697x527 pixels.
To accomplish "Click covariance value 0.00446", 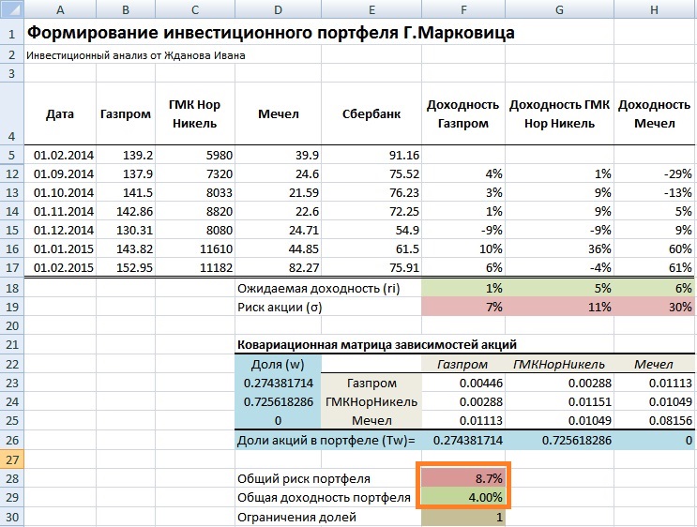I will (463, 383).
